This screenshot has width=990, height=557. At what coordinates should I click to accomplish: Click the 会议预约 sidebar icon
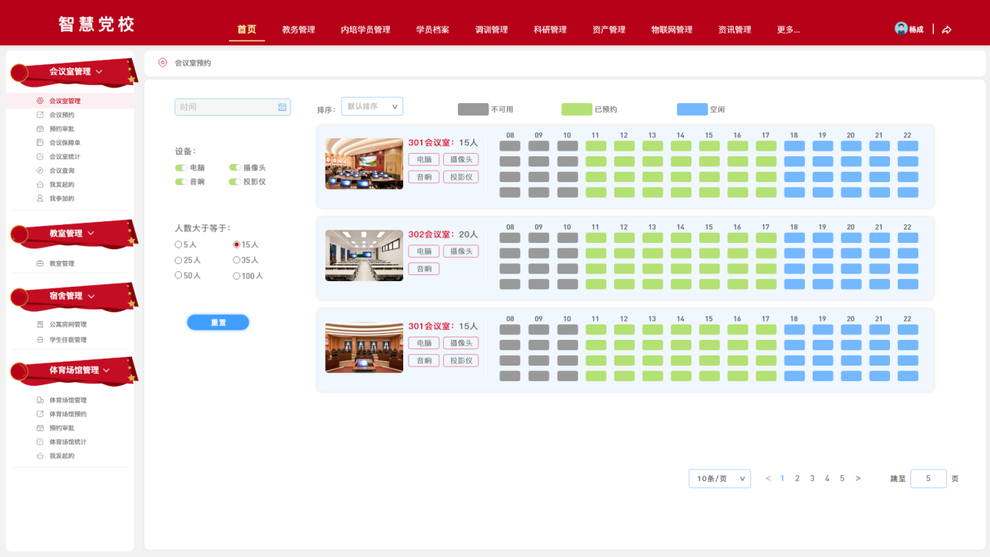pos(41,115)
